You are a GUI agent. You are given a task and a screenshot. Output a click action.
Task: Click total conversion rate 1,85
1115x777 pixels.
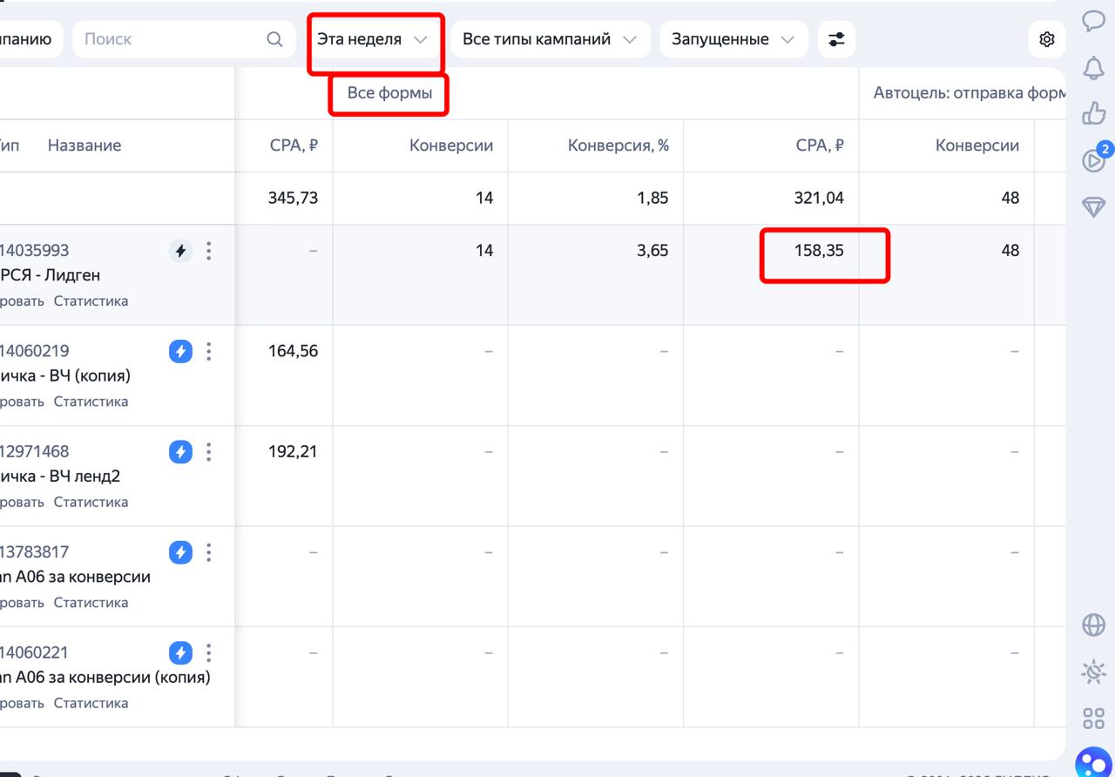[654, 199]
